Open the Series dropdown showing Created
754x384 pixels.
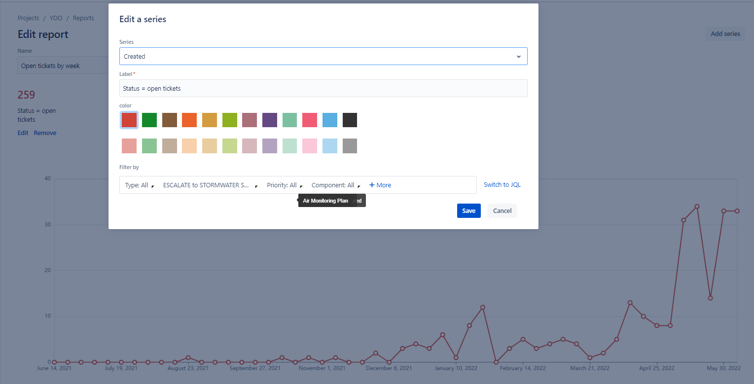[323, 56]
